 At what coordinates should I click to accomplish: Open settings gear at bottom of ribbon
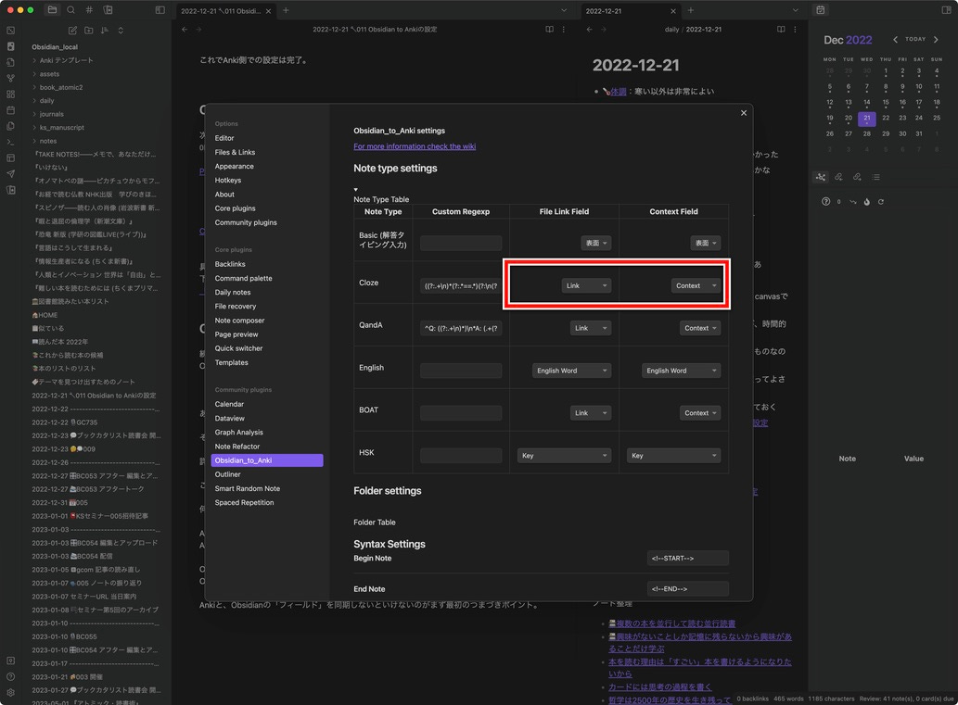coord(10,692)
